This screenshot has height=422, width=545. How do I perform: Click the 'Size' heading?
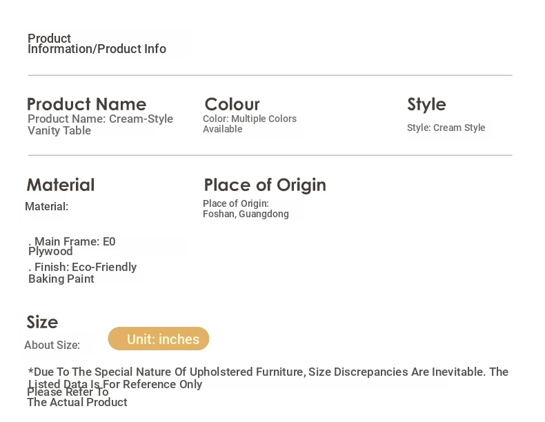42,322
